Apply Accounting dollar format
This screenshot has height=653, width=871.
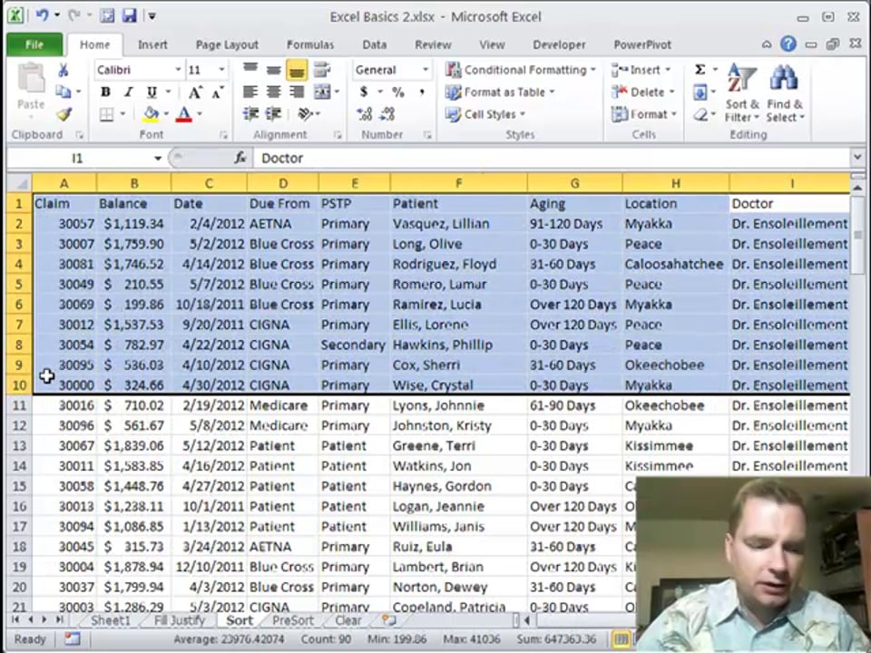coord(364,93)
